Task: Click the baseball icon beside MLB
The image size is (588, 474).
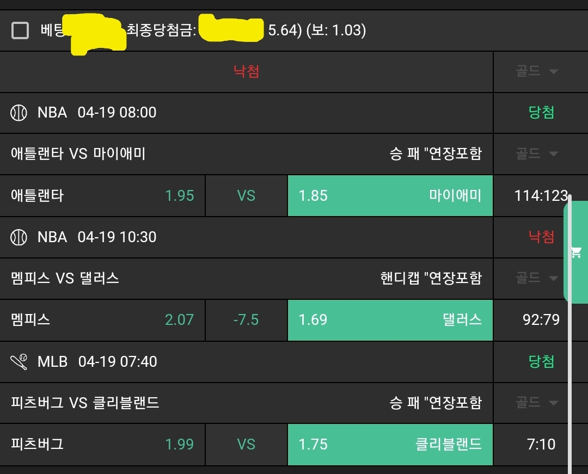Action: [19, 361]
